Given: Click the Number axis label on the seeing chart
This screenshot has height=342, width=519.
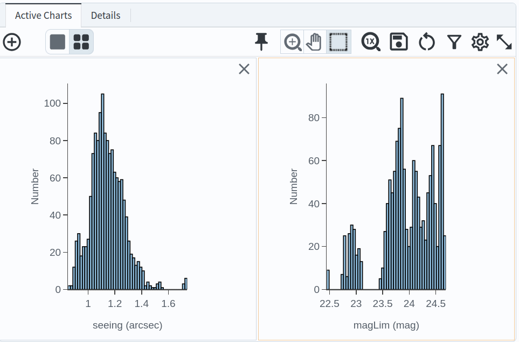Looking at the screenshot, I should coord(35,186).
